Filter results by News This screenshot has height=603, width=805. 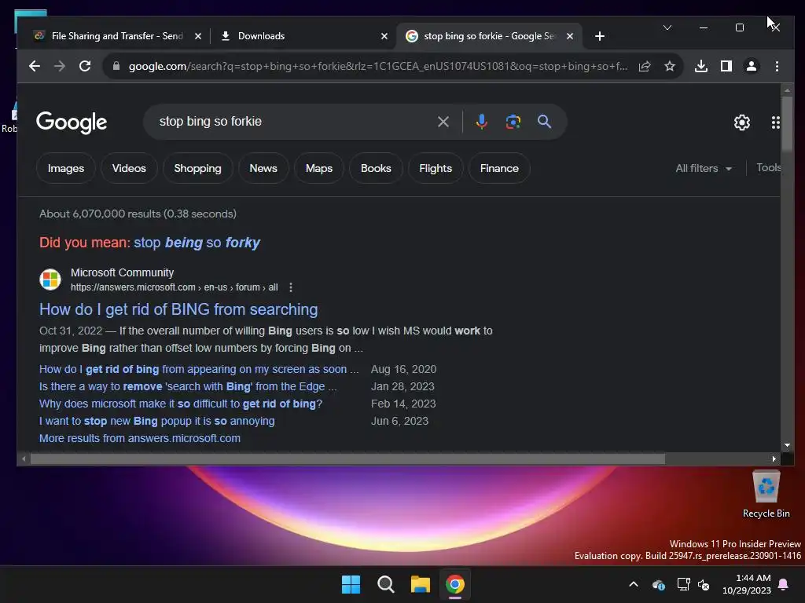(x=263, y=168)
